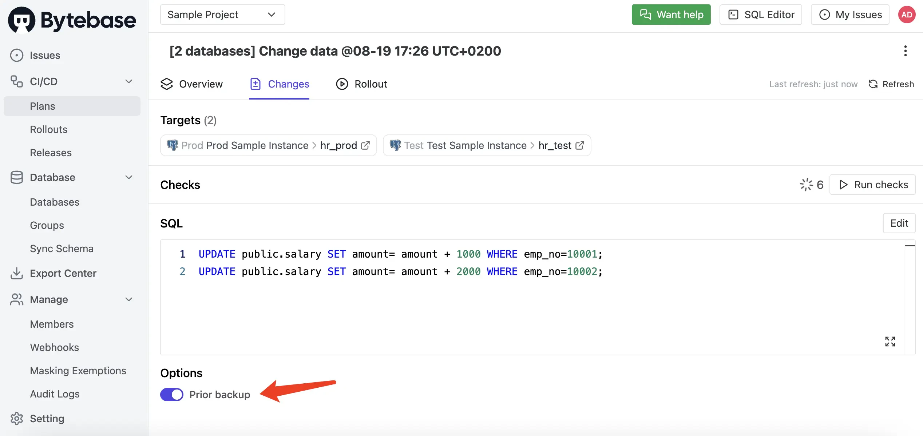The width and height of the screenshot is (923, 436).
Task: Click the AD user avatar
Action: coord(906,15)
